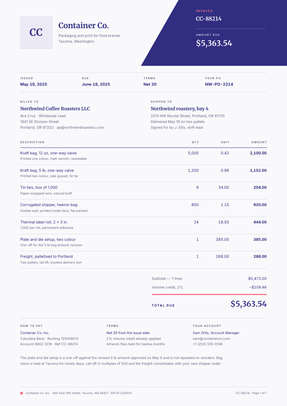Screen dimensions: 287x406
Task: Click unit price 34.00
Action: 224,187
